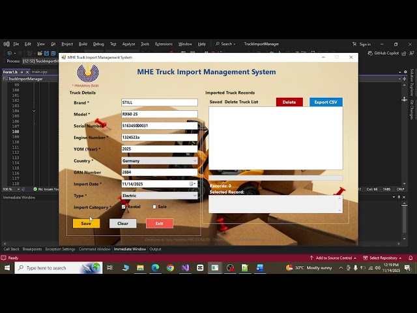The width and height of the screenshot is (417, 313).
Task: Click the red Delete button
Action: (x=289, y=102)
